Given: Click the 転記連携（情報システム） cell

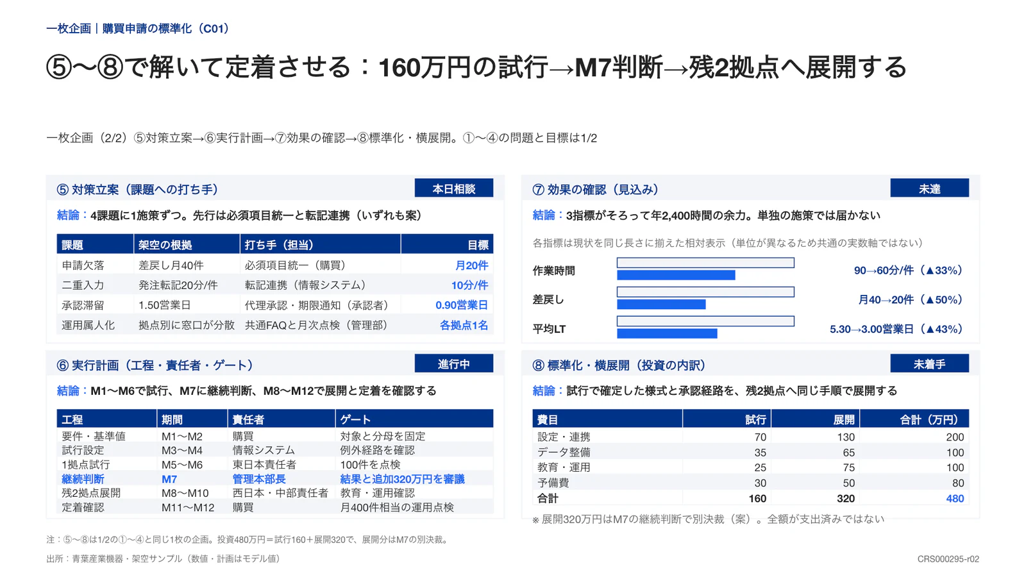Looking at the screenshot, I should click(x=307, y=285).
